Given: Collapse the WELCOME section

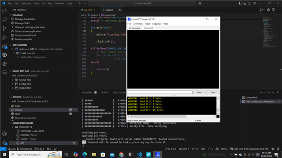Looking at the screenshot, I should (x=11, y=15).
